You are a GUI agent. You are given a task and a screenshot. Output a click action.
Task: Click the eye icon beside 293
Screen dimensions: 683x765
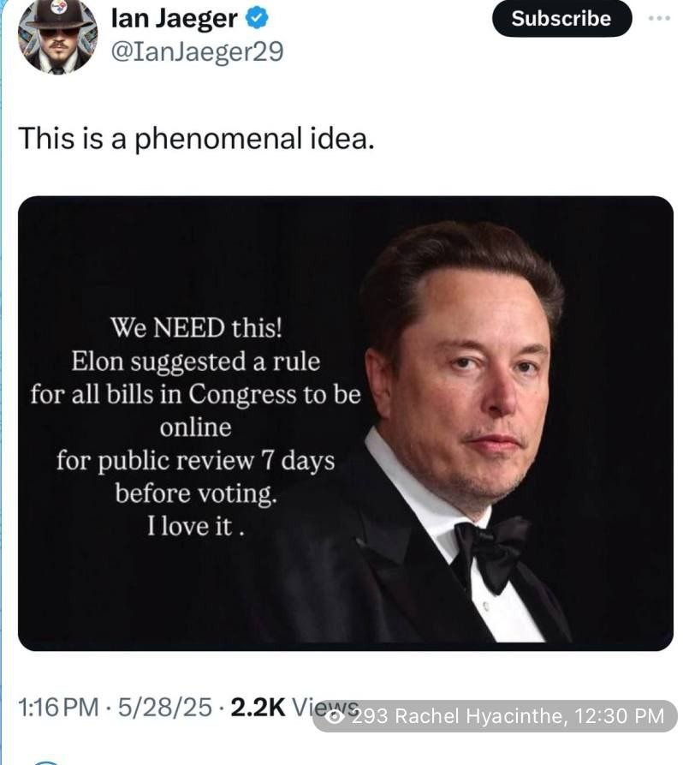pos(334,715)
